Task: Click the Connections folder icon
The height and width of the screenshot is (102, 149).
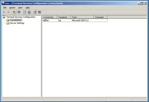Action: point(8,20)
